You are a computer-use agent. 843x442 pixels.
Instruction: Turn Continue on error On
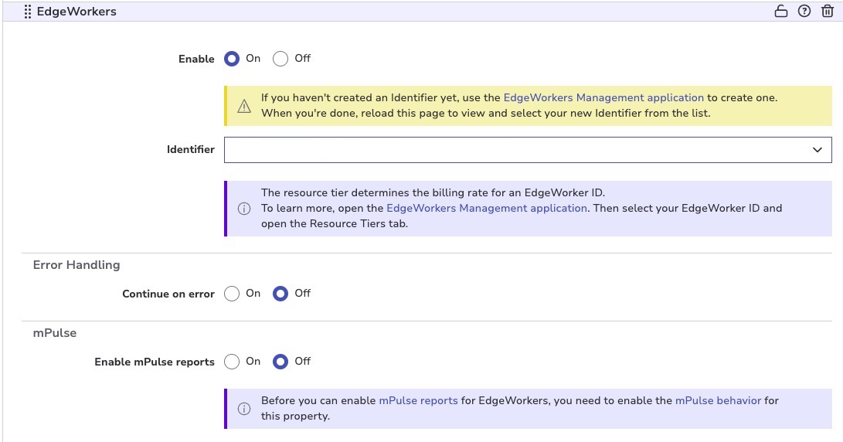pos(232,294)
